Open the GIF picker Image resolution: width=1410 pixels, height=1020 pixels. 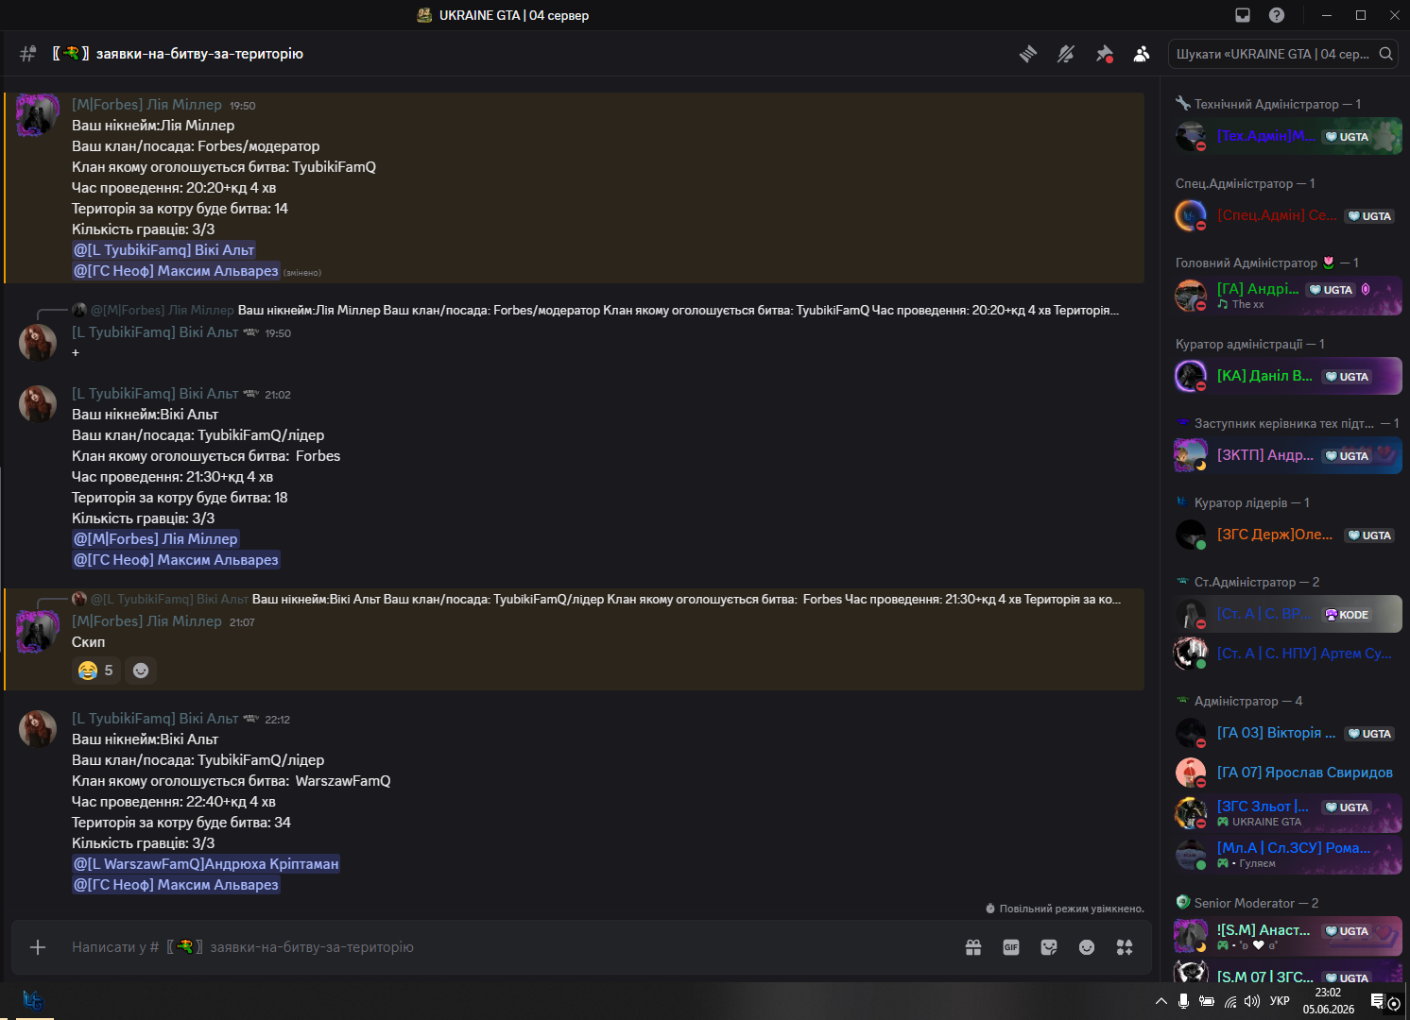[1011, 947]
